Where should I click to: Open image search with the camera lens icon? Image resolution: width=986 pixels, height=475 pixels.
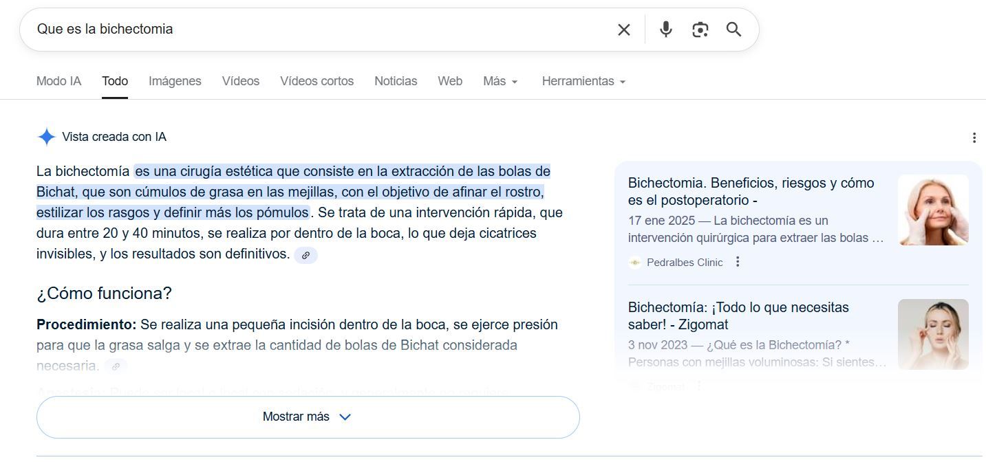coord(700,30)
